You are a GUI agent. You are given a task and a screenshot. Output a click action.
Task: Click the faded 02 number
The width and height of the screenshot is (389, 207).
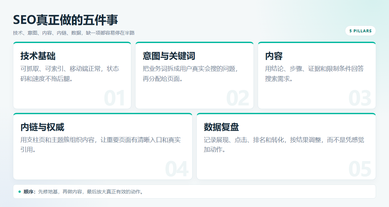237,98
